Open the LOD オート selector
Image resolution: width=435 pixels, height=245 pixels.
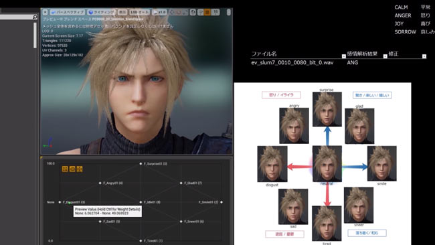[x=140, y=12]
